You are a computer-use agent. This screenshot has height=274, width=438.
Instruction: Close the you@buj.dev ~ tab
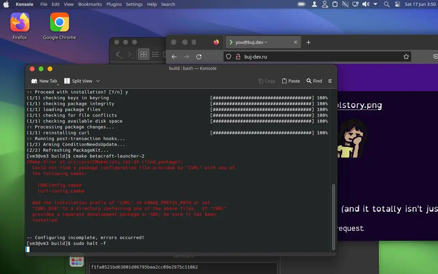click(296, 42)
